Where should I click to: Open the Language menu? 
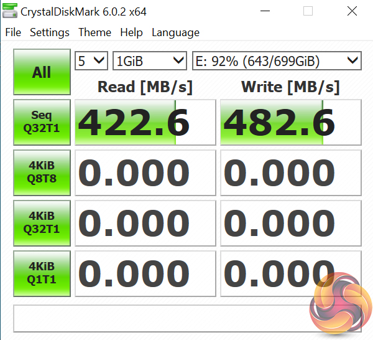(x=175, y=32)
